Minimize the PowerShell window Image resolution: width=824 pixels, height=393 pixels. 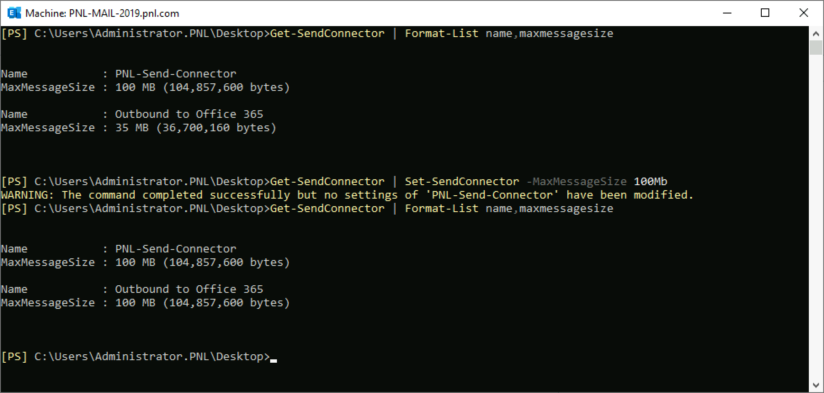[727, 13]
